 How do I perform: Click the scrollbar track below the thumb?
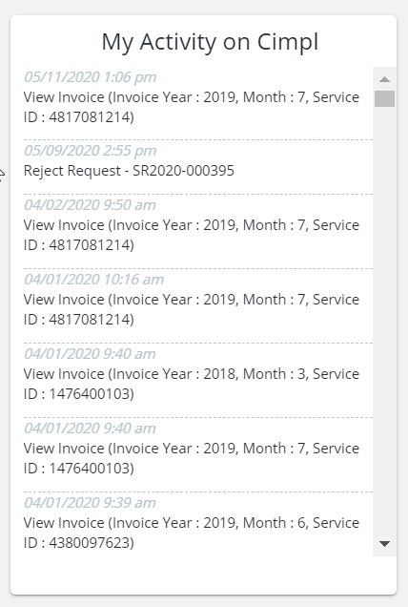click(384, 322)
